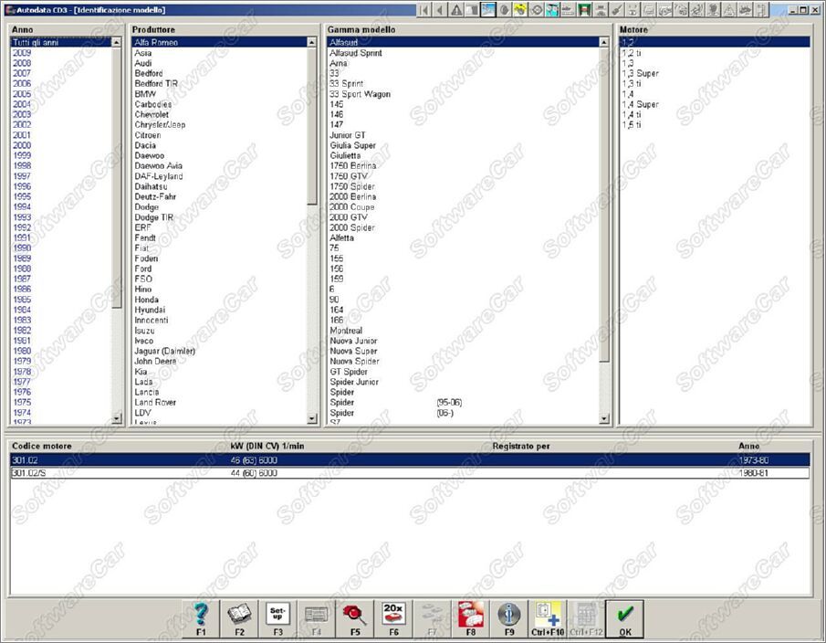Click the Produttore list scrollbar thumb
The width and height of the screenshot is (826, 643).
point(312,126)
